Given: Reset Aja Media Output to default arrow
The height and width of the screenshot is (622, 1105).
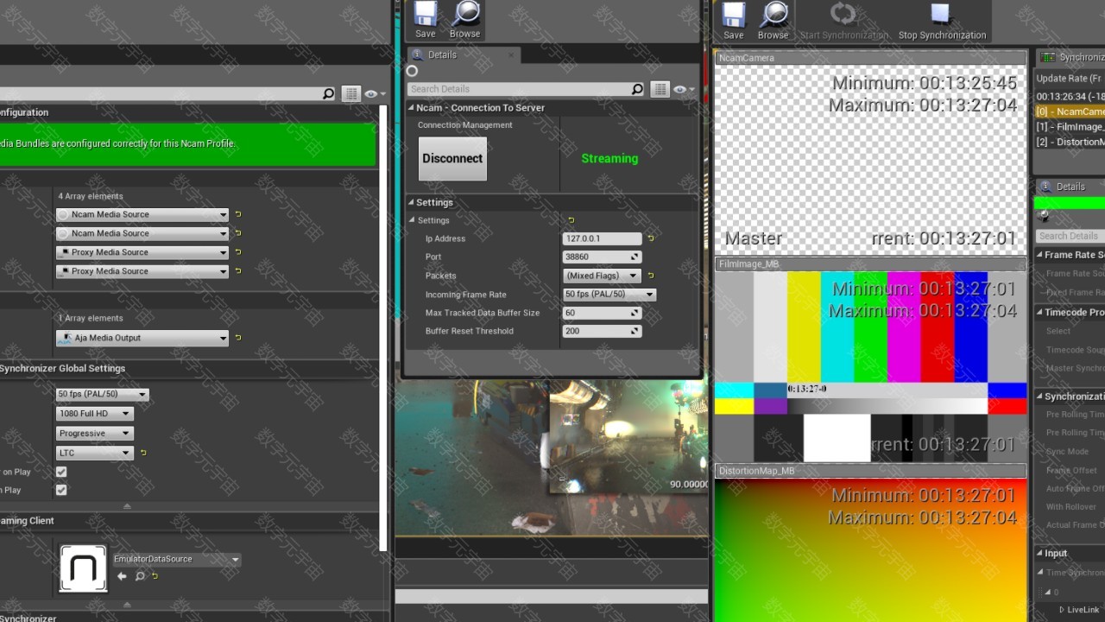Looking at the screenshot, I should coord(238,338).
